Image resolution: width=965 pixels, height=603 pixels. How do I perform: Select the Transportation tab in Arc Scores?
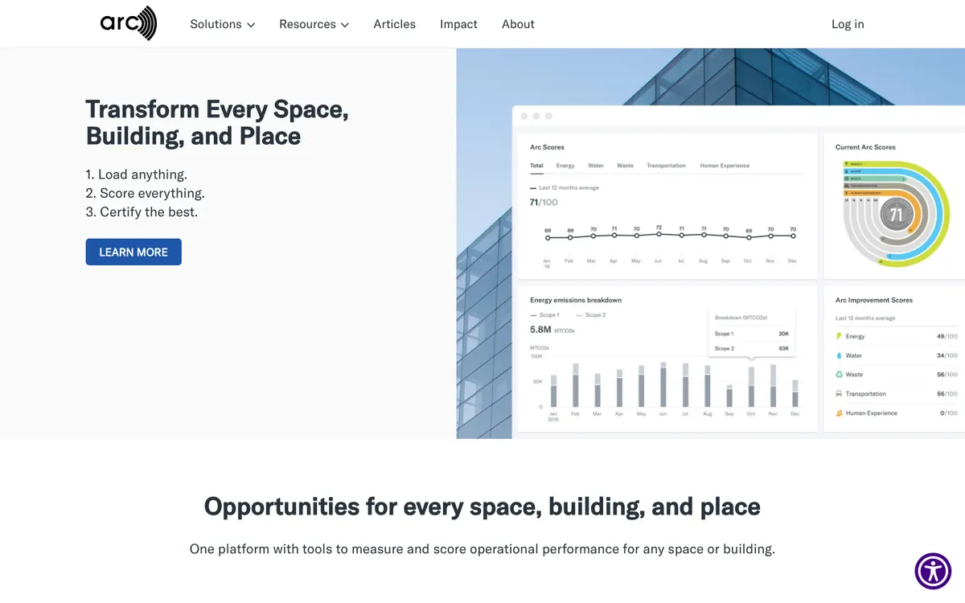click(667, 166)
